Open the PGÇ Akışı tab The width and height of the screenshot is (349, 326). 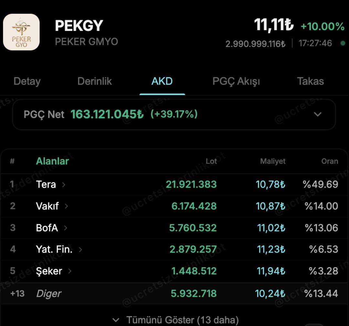coord(236,81)
